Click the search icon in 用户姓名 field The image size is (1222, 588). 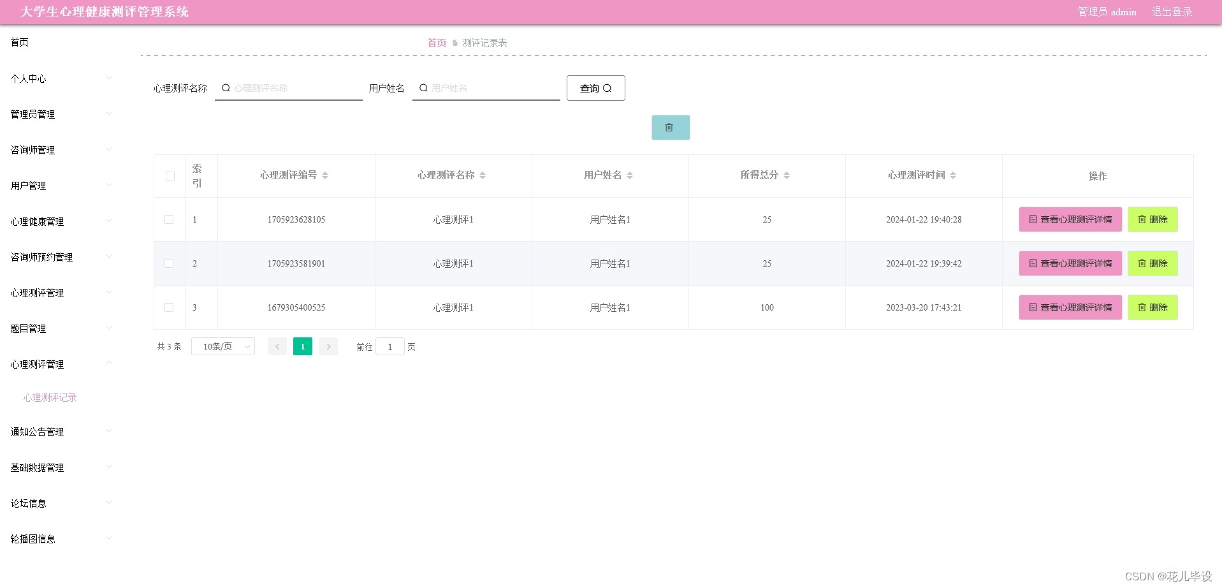[423, 88]
